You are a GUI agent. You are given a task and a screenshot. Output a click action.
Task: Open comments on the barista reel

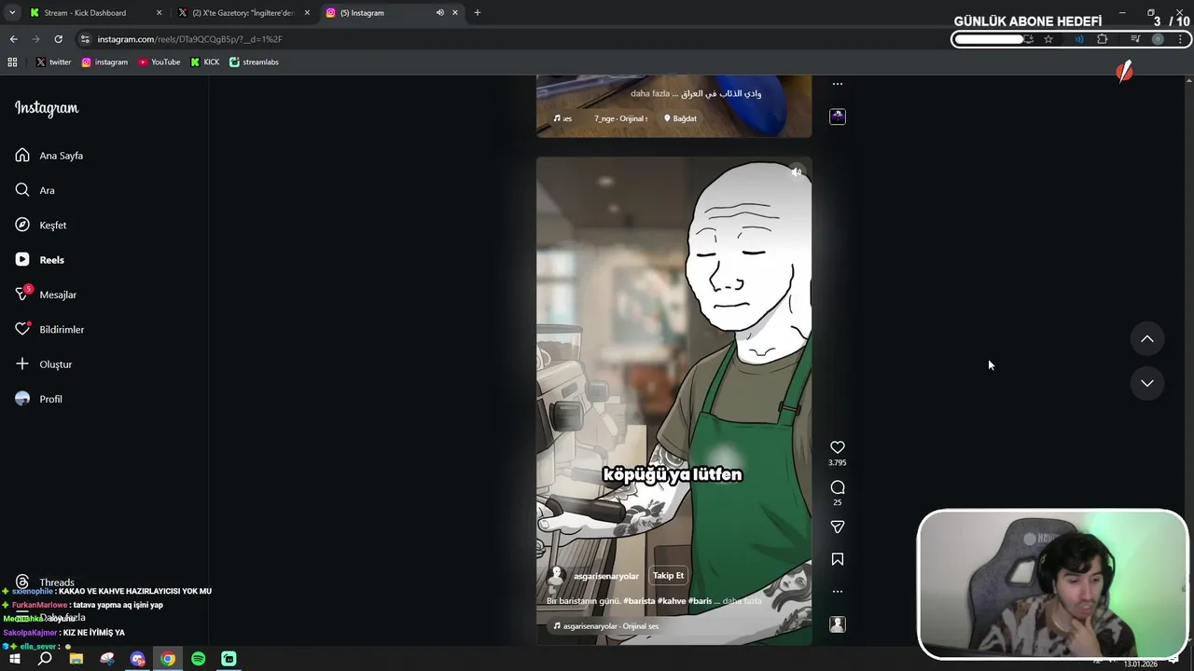click(x=838, y=487)
